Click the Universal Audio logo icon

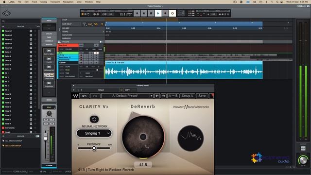[x=7, y=13]
